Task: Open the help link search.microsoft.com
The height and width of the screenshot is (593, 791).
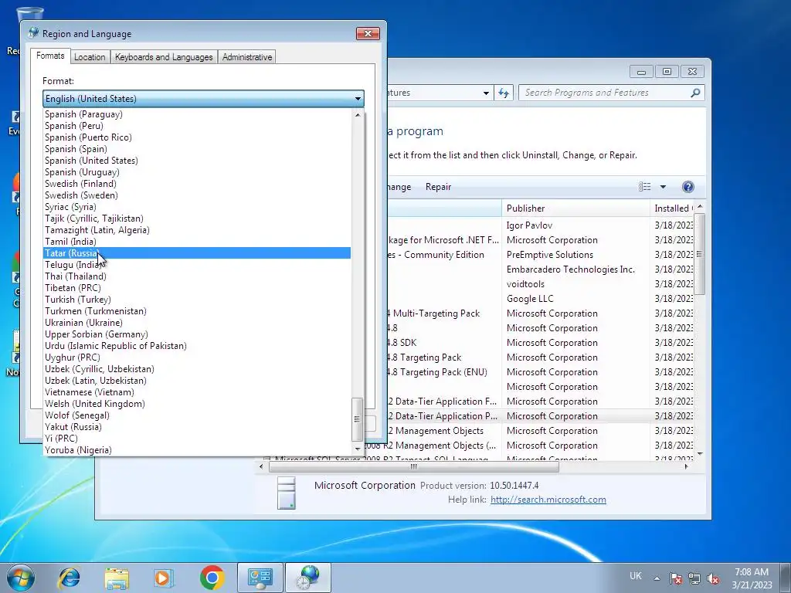Action: point(548,500)
